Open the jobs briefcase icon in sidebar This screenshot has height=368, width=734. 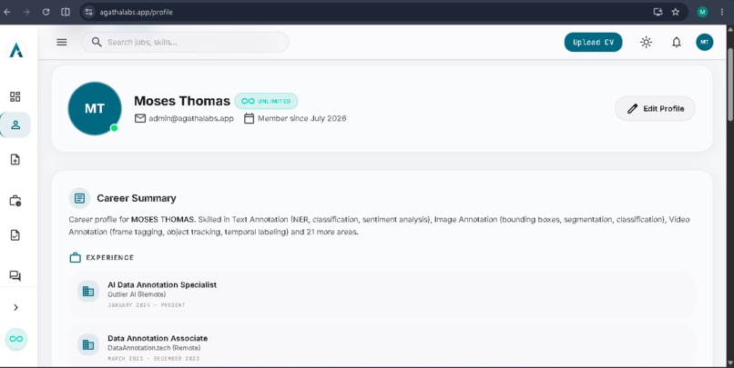point(15,201)
